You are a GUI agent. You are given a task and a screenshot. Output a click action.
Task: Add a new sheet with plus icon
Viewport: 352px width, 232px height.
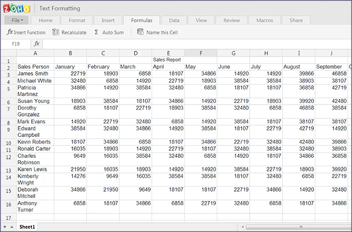5,227
